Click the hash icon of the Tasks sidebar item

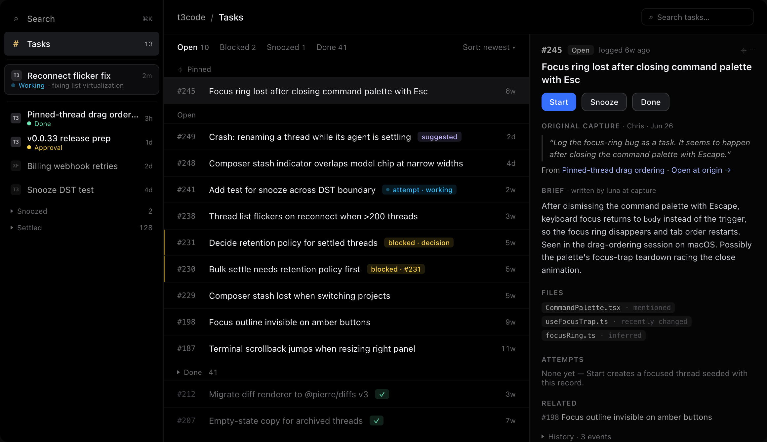[x=16, y=44]
